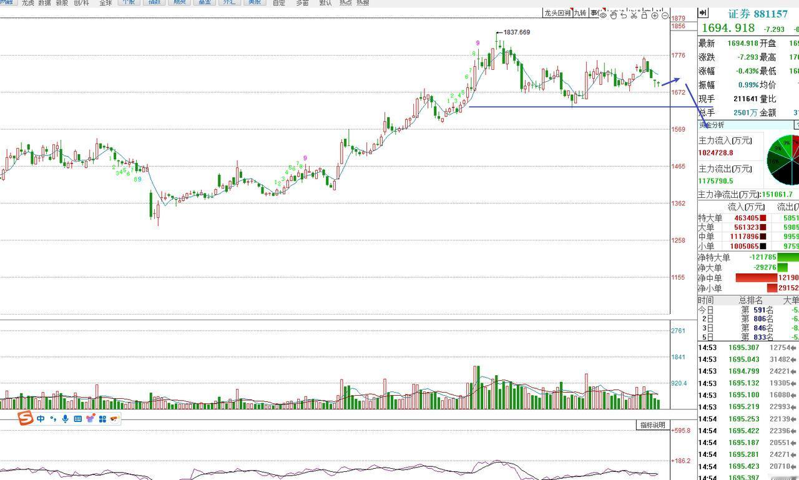Image resolution: width=799 pixels, height=480 pixels.
Task: Click the 总排名 column header
Action: (x=752, y=300)
